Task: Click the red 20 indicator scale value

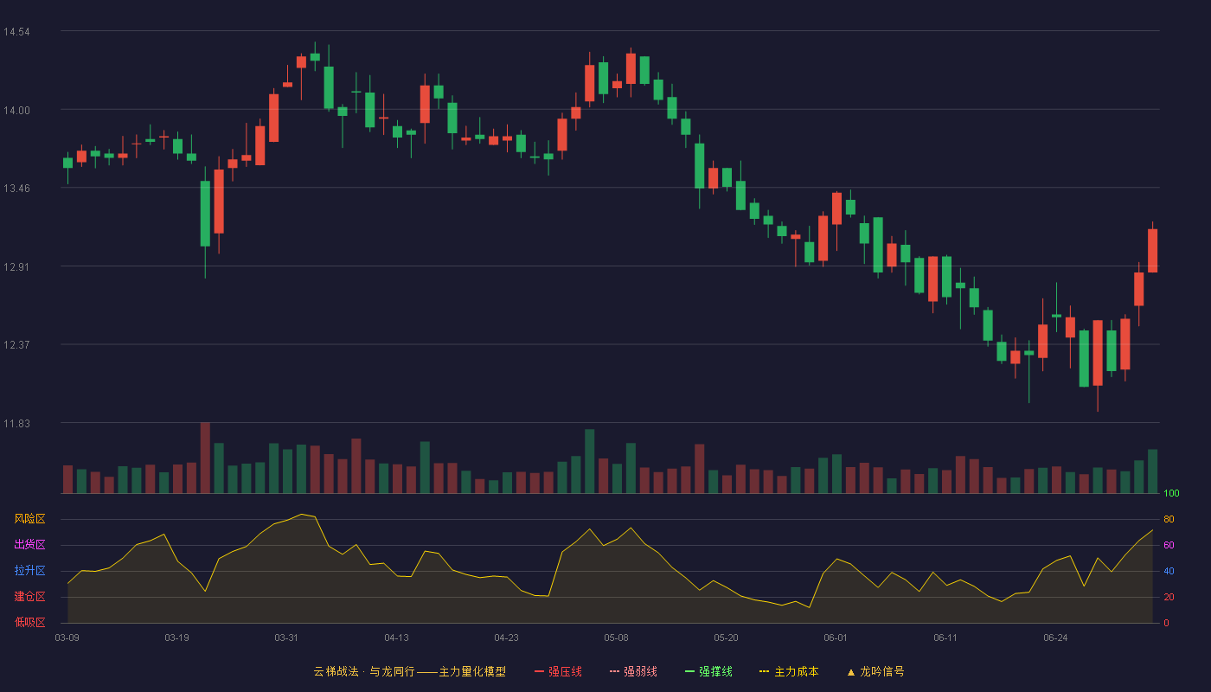Action: click(x=1169, y=597)
